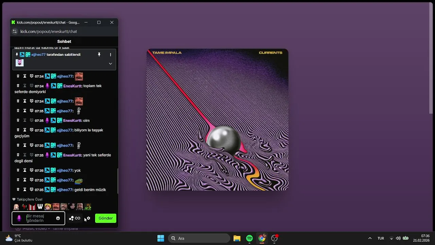This screenshot has height=245, width=435.
Task: Open chat settings gear icon
Action: 88,218
